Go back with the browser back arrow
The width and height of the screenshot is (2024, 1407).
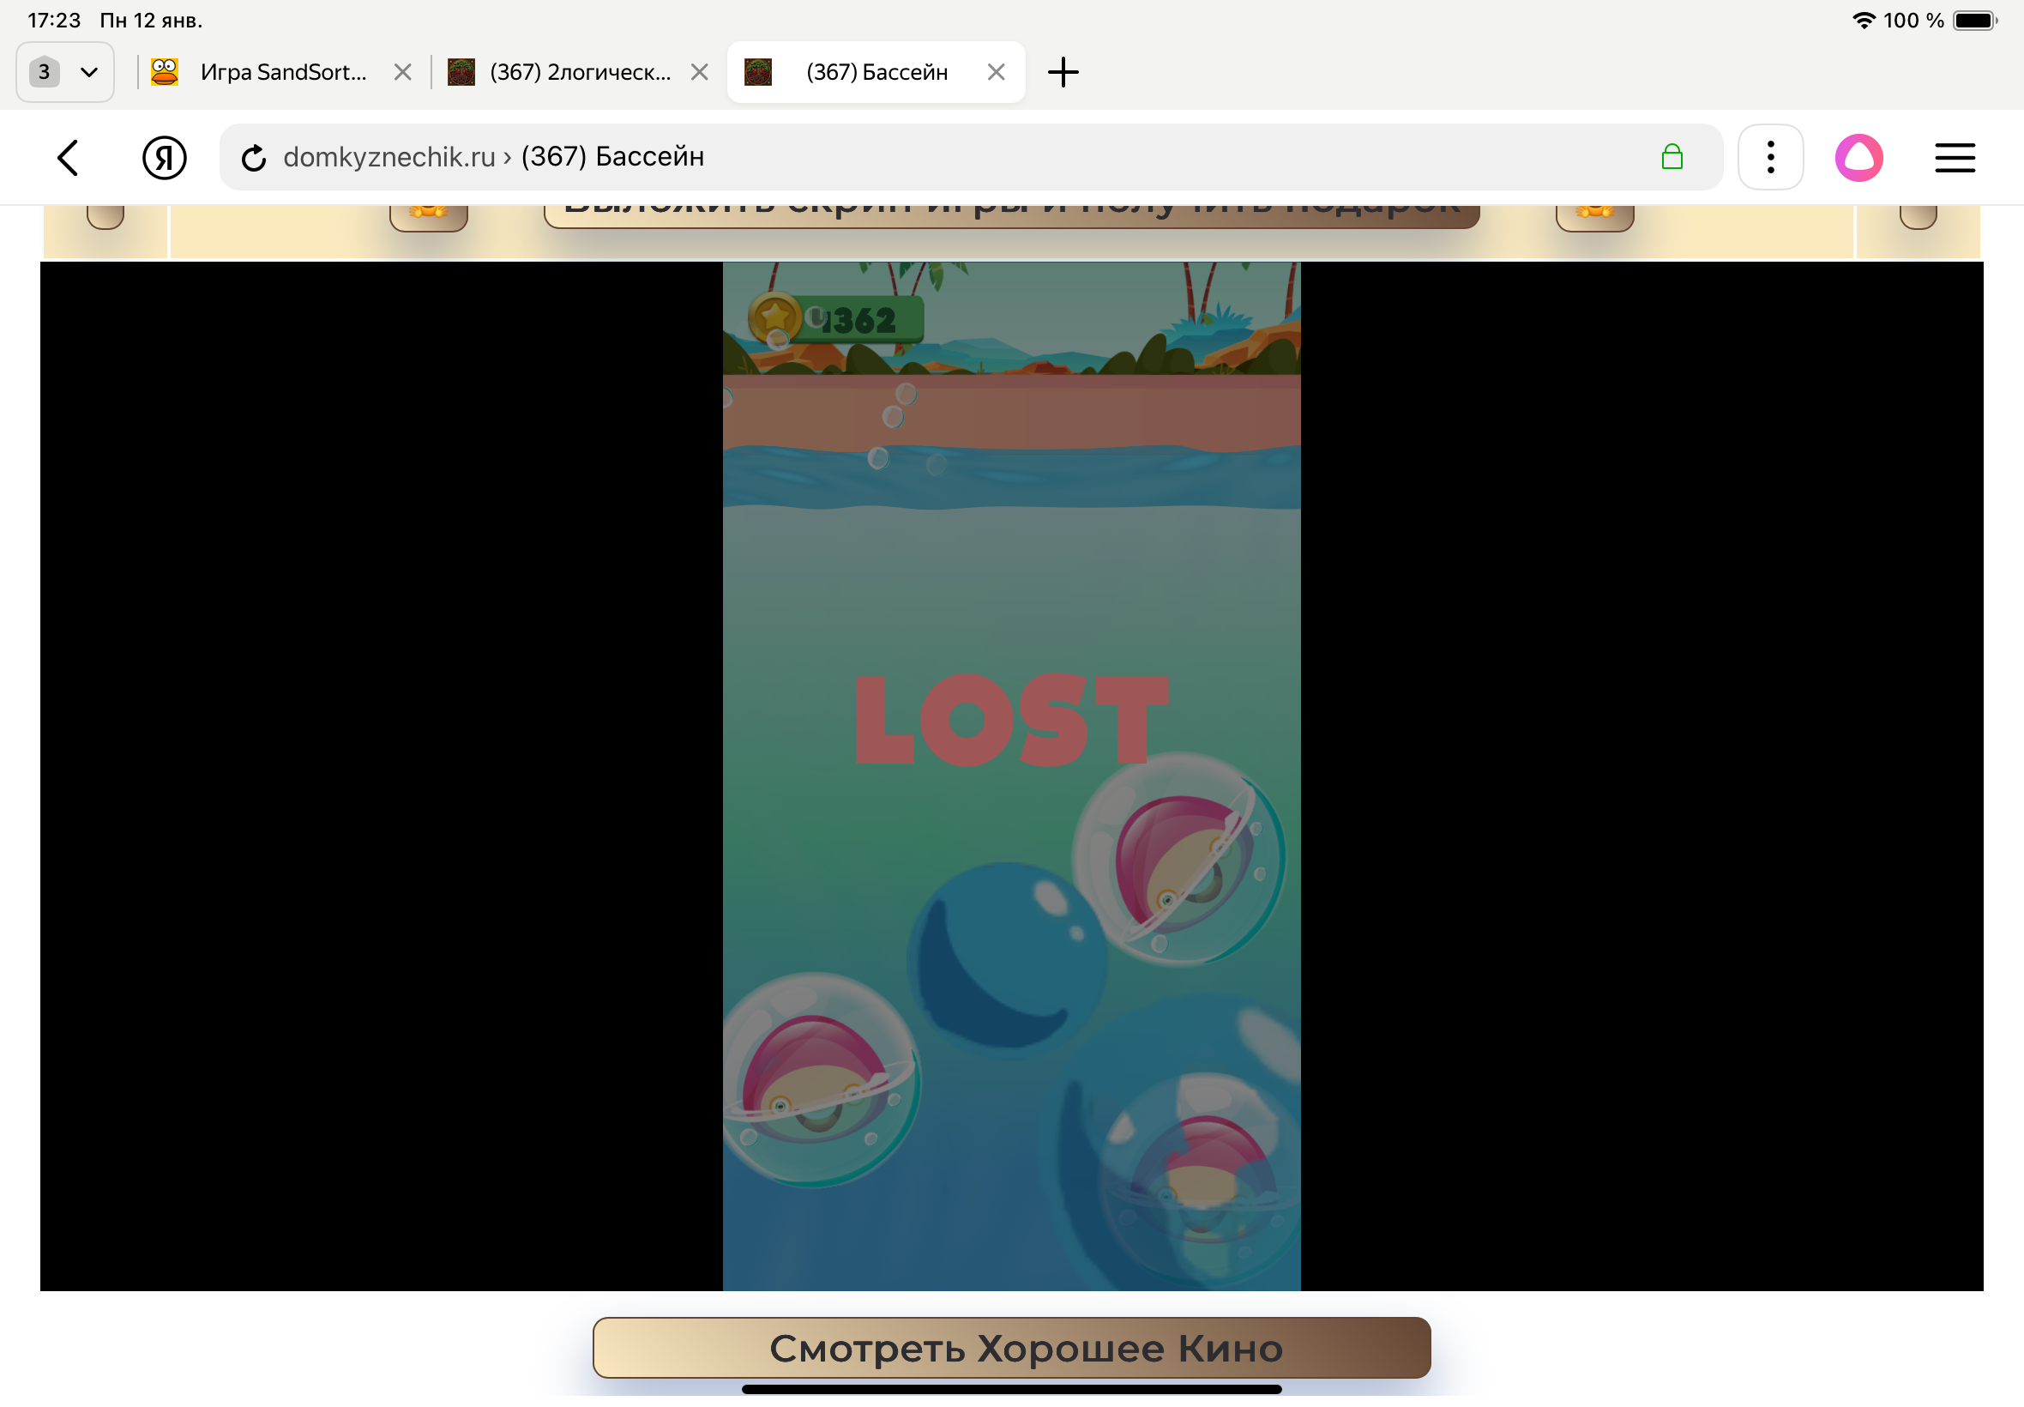coord(68,158)
